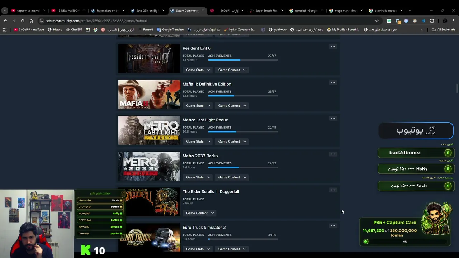Expand Game Stats for Mafia II
Viewport: 459px width, 258px height.
pos(198,106)
